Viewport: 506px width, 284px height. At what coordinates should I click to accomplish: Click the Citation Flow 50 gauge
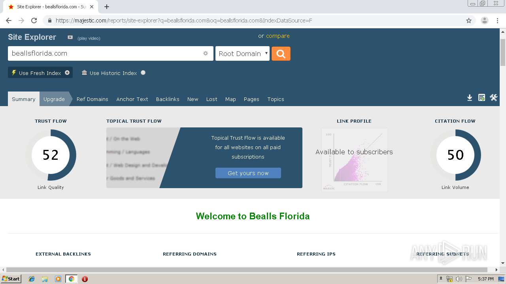[455, 155]
